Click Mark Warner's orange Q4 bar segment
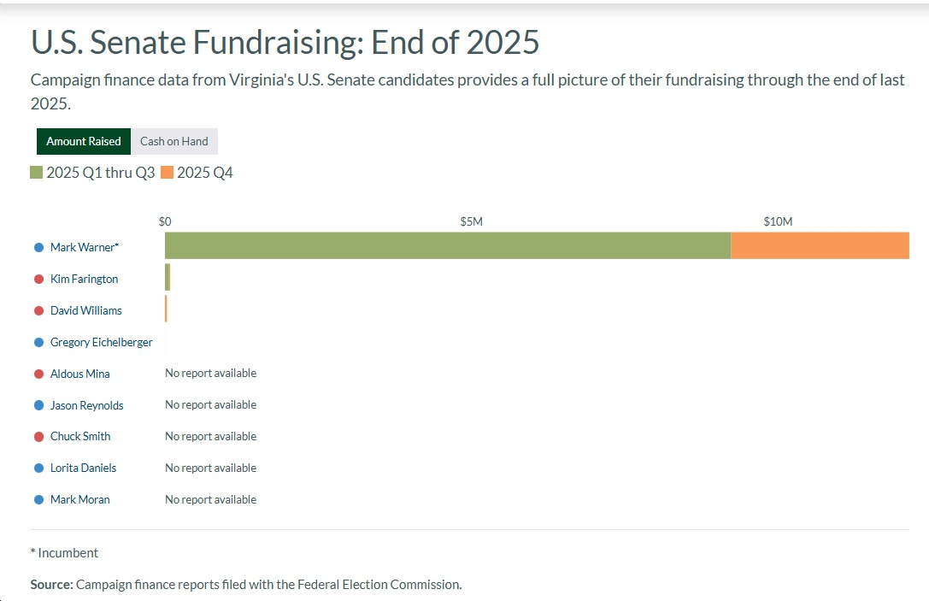 click(x=820, y=245)
